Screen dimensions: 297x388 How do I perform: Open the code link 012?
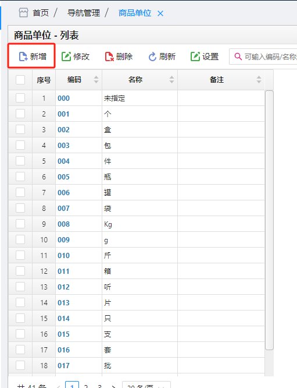64,287
